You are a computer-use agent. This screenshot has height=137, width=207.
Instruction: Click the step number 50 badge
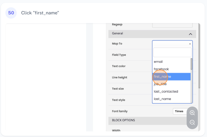(x=11, y=13)
